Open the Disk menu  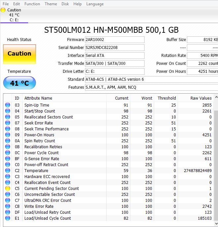(65, 4)
